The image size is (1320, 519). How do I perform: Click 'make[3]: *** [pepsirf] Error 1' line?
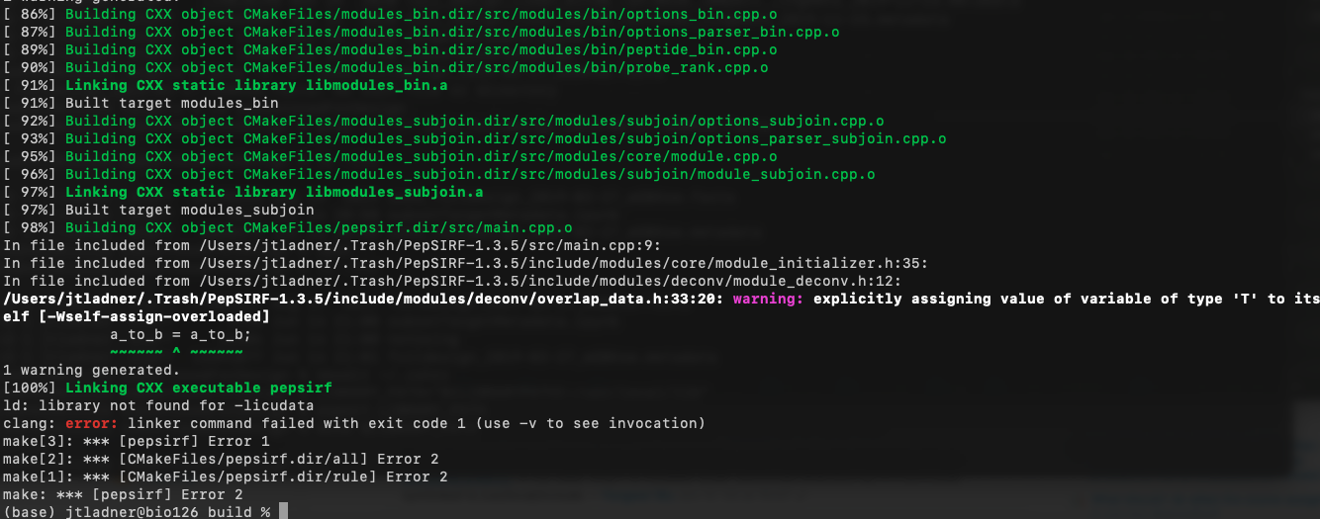click(137, 441)
